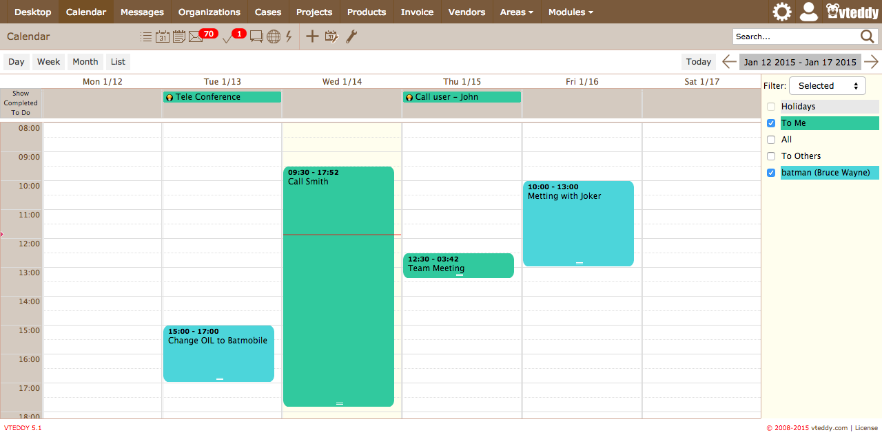Viewport: 882px width, 437px height.
Task: Click the globe icon in toolbar
Action: (x=274, y=37)
